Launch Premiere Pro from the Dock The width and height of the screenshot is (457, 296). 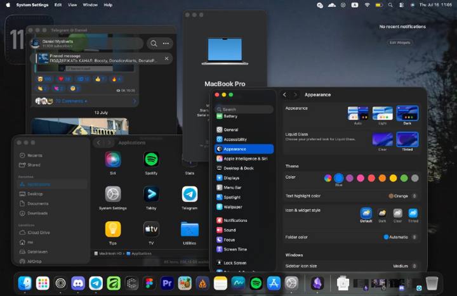click(167, 283)
